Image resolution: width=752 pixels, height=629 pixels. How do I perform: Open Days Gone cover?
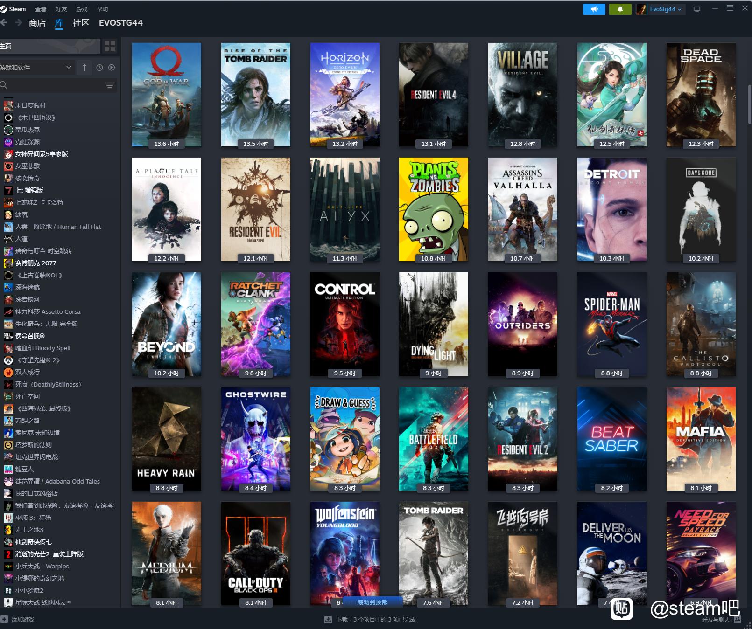(x=701, y=209)
